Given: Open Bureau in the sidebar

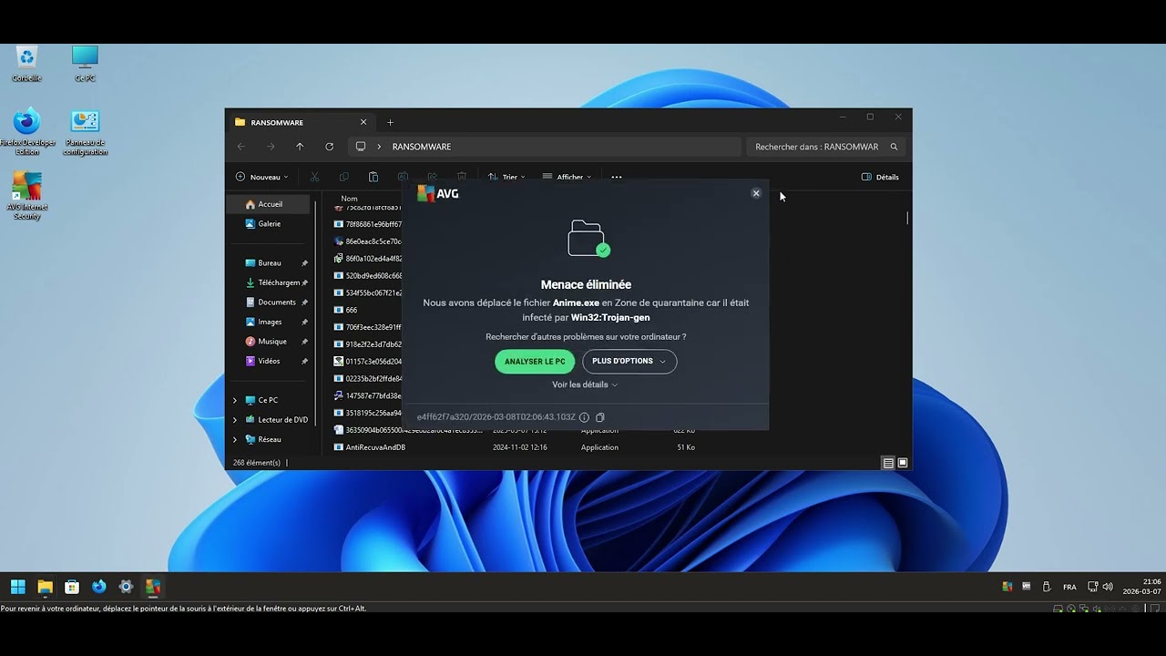Looking at the screenshot, I should coord(270,263).
